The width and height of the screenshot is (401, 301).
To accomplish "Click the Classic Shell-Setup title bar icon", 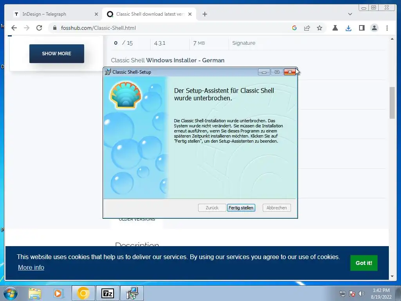I will (x=108, y=72).
